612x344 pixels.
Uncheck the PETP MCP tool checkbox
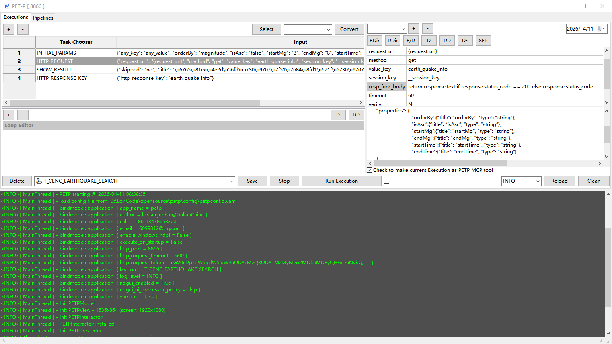pyautogui.click(x=369, y=169)
